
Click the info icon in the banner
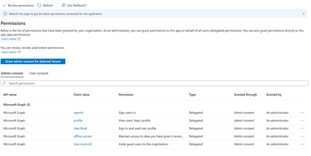5,14
